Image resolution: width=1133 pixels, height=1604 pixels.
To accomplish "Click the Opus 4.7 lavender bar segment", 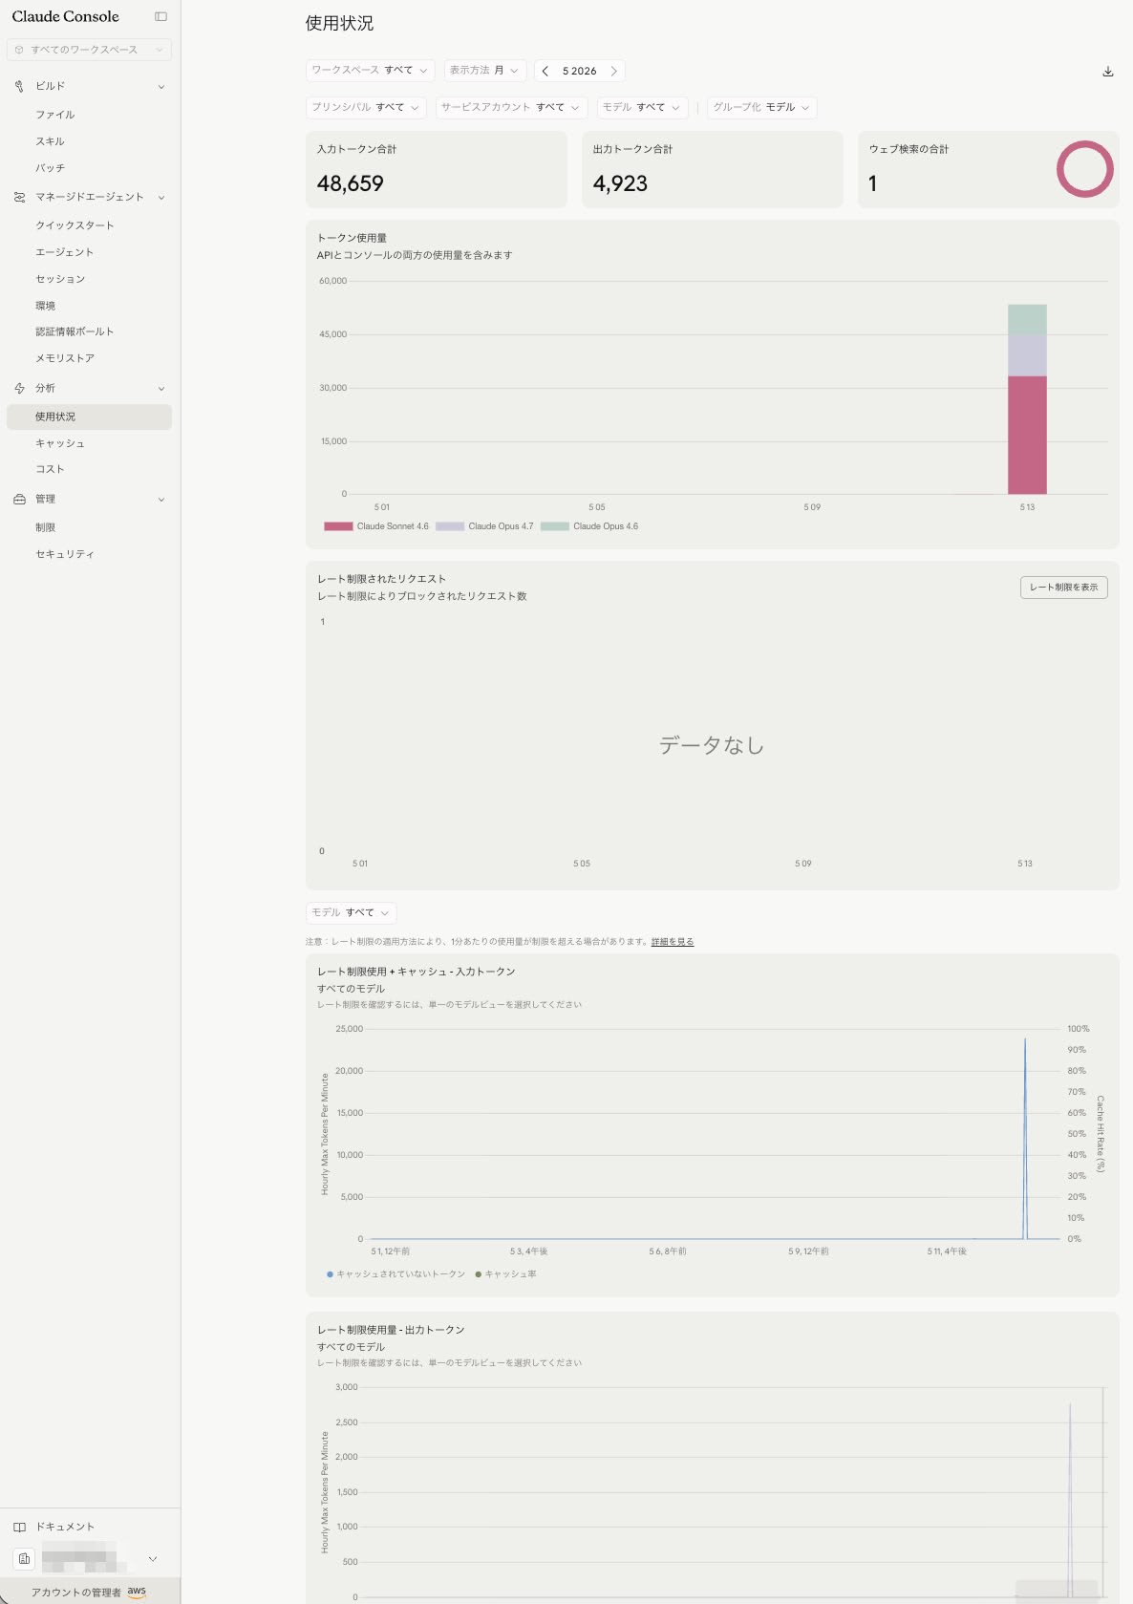I will [x=1027, y=355].
